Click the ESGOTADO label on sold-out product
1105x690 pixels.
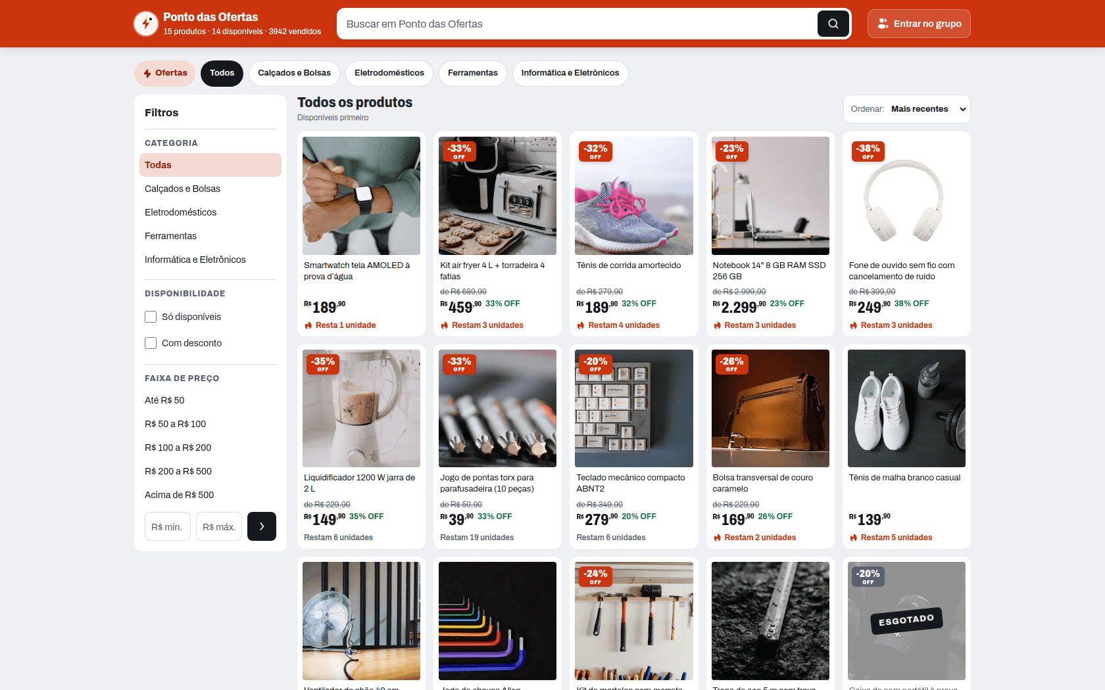tap(906, 620)
